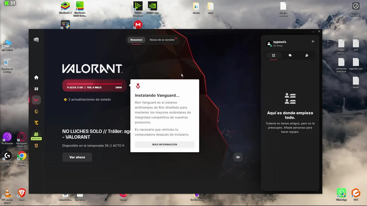This screenshot has height=206, width=367.
Task: Open 2 actualizaciones de estado notice
Action: [87, 100]
